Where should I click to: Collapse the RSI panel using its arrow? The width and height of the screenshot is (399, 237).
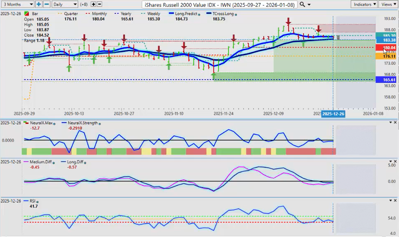click(391, 200)
